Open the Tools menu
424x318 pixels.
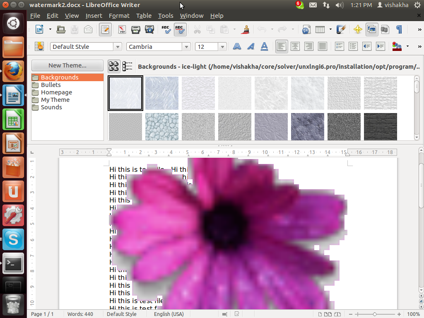(x=166, y=16)
